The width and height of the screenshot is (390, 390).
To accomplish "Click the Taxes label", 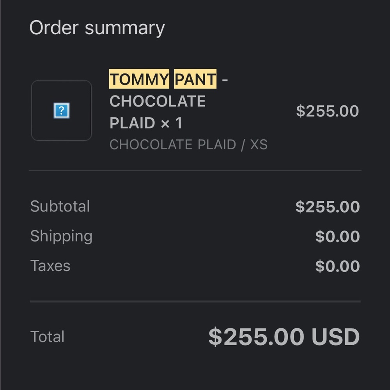I will point(50,266).
